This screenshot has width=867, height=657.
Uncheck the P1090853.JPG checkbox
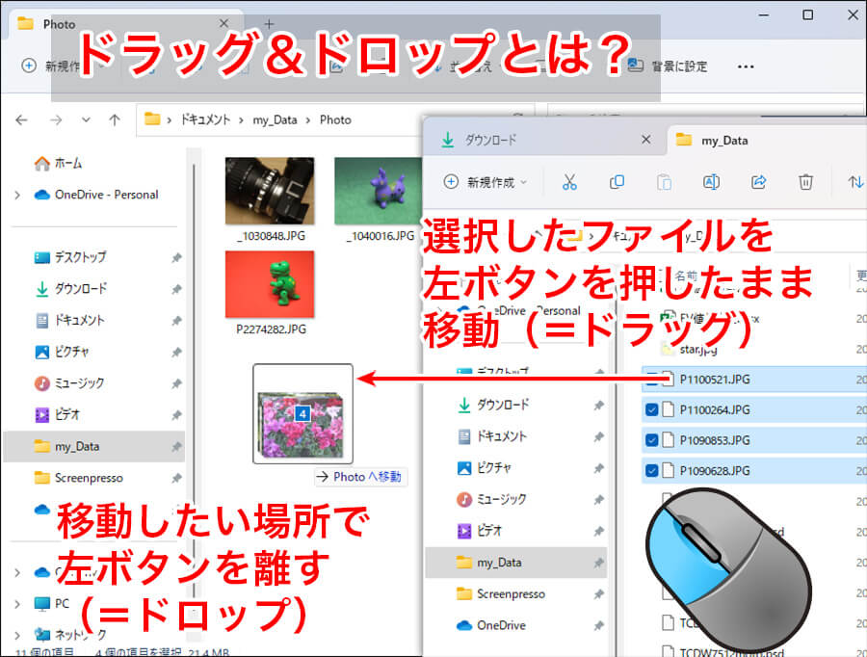(x=652, y=440)
